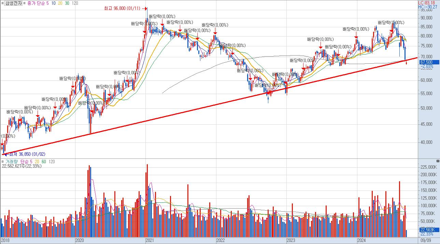
Task: Click the 120-period volume average label
Action: click(52, 162)
